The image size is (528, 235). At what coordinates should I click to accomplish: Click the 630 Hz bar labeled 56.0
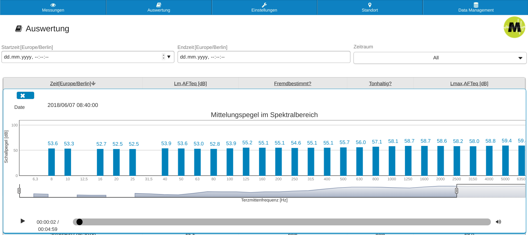[x=360, y=161]
